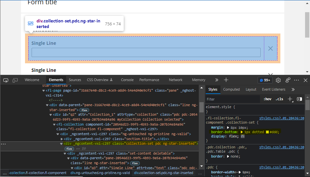The width and height of the screenshot is (310, 177).
Task: Click flex badge on collection-set div
Action: [69, 149]
